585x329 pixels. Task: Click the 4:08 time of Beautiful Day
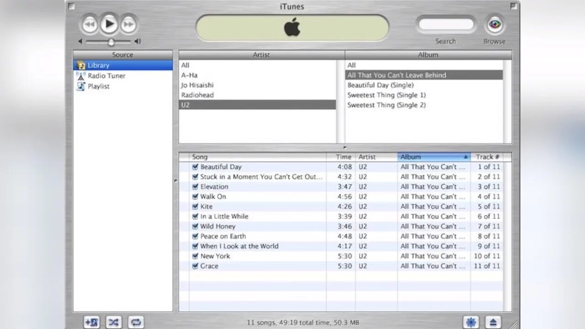[x=345, y=167]
